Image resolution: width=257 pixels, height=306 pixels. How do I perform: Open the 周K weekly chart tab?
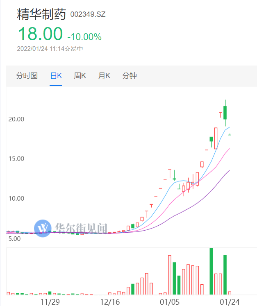coord(80,76)
